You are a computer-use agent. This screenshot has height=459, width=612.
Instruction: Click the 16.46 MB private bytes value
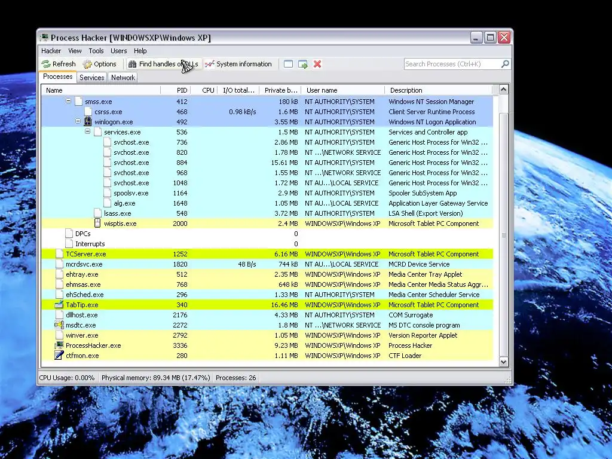pos(284,304)
